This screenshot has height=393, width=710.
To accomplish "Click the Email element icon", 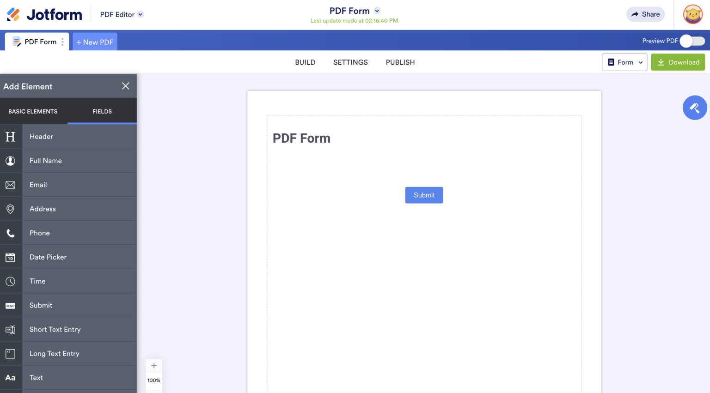I will [11, 185].
